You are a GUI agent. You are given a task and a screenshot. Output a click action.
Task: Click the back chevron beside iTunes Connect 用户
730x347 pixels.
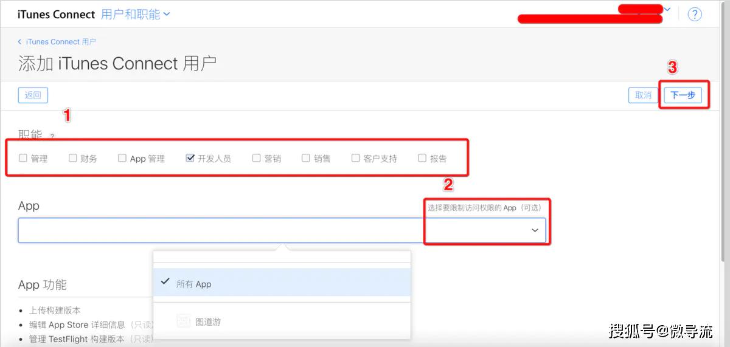tap(20, 41)
